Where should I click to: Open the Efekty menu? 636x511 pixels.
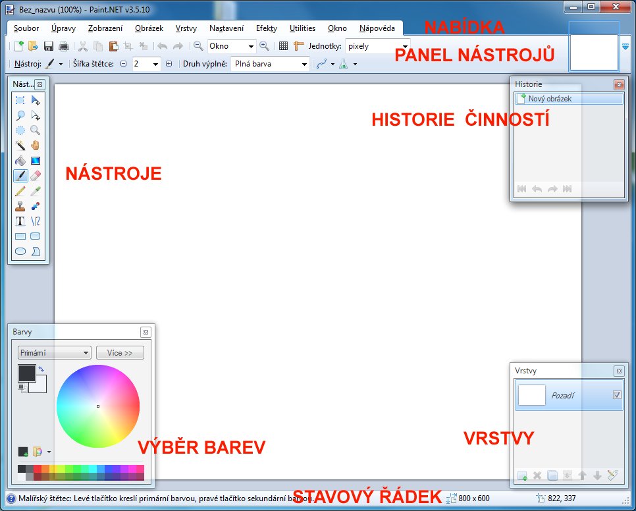tap(267, 28)
